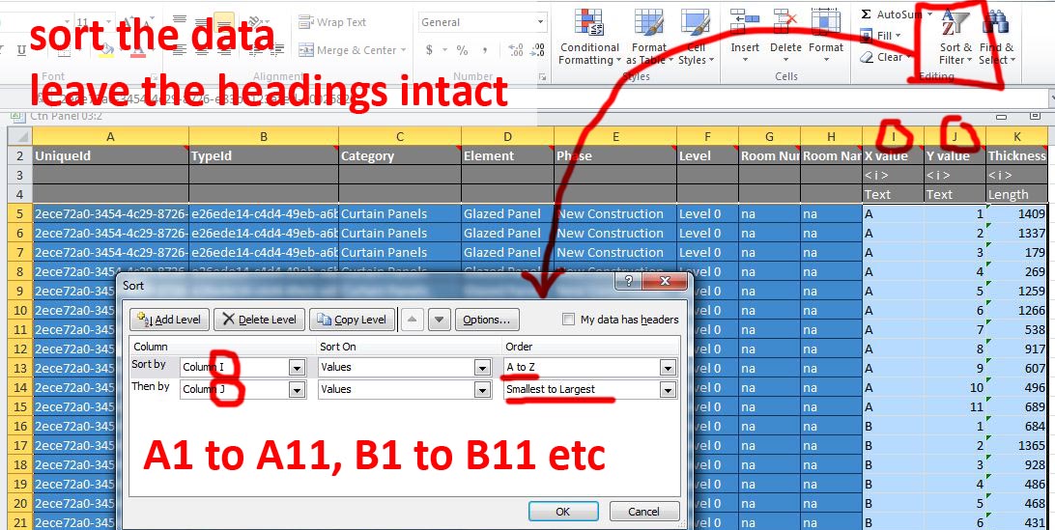Click the Format cells icon
1055x530 pixels.
tap(826, 21)
